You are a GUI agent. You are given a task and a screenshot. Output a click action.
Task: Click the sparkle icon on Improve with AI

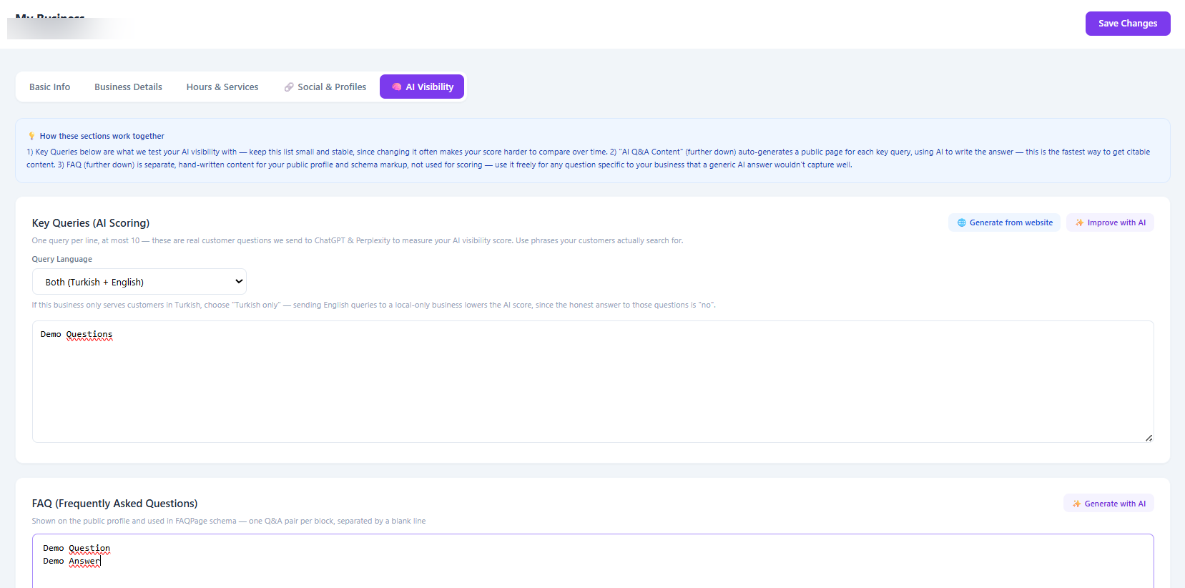pos(1080,222)
